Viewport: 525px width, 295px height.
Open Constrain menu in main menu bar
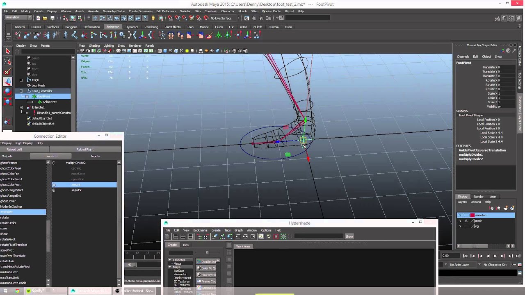(x=211, y=11)
